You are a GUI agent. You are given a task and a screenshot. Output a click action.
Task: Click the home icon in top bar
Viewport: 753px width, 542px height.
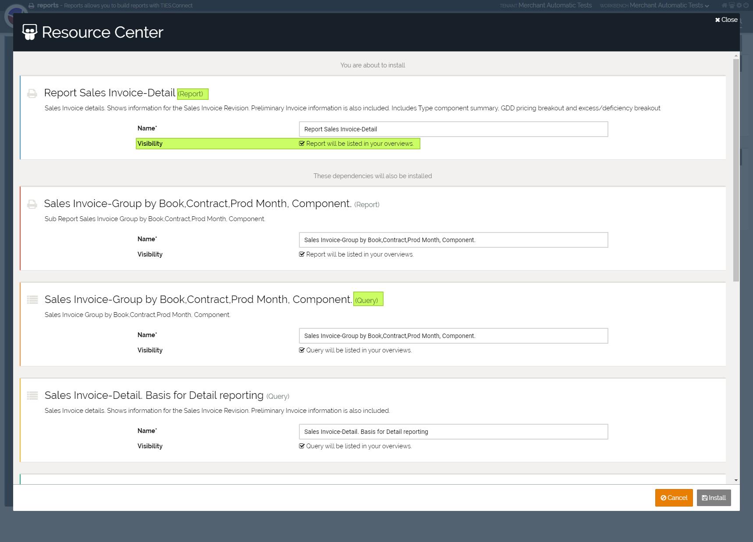pos(724,5)
